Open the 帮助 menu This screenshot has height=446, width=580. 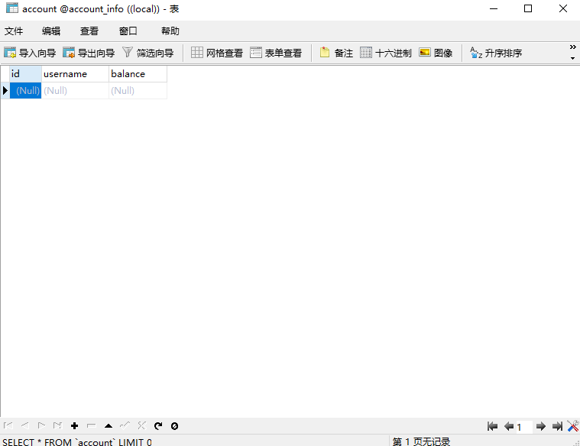[170, 31]
